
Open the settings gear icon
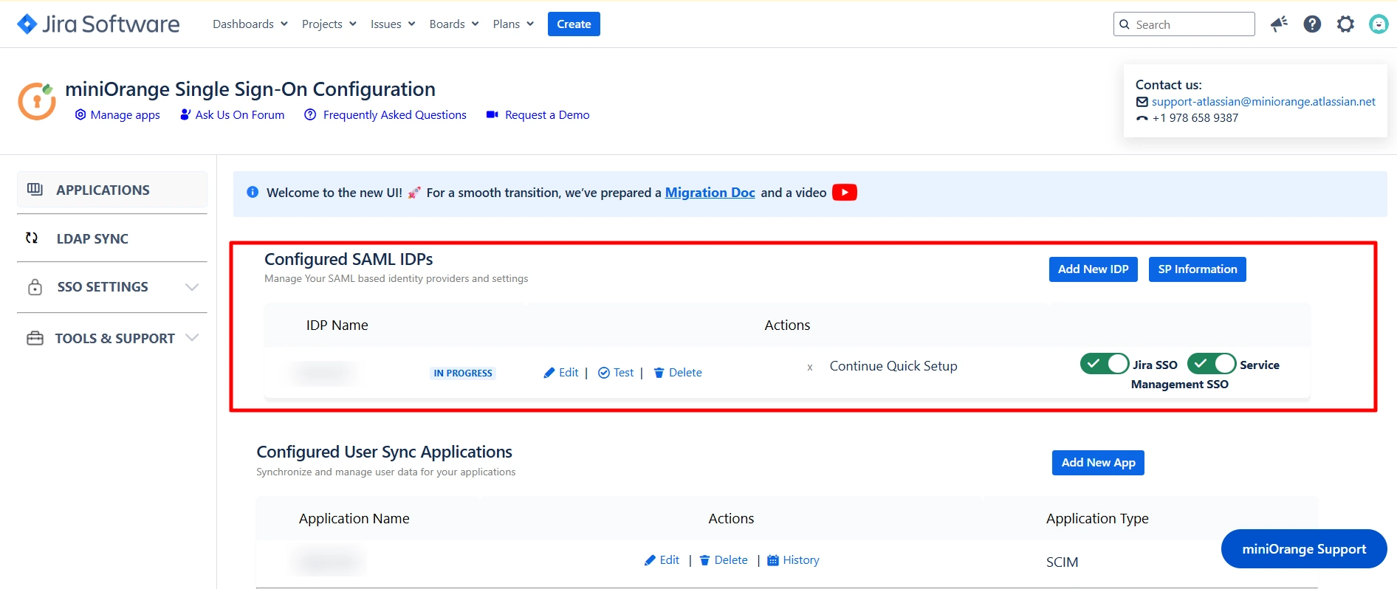tap(1345, 24)
